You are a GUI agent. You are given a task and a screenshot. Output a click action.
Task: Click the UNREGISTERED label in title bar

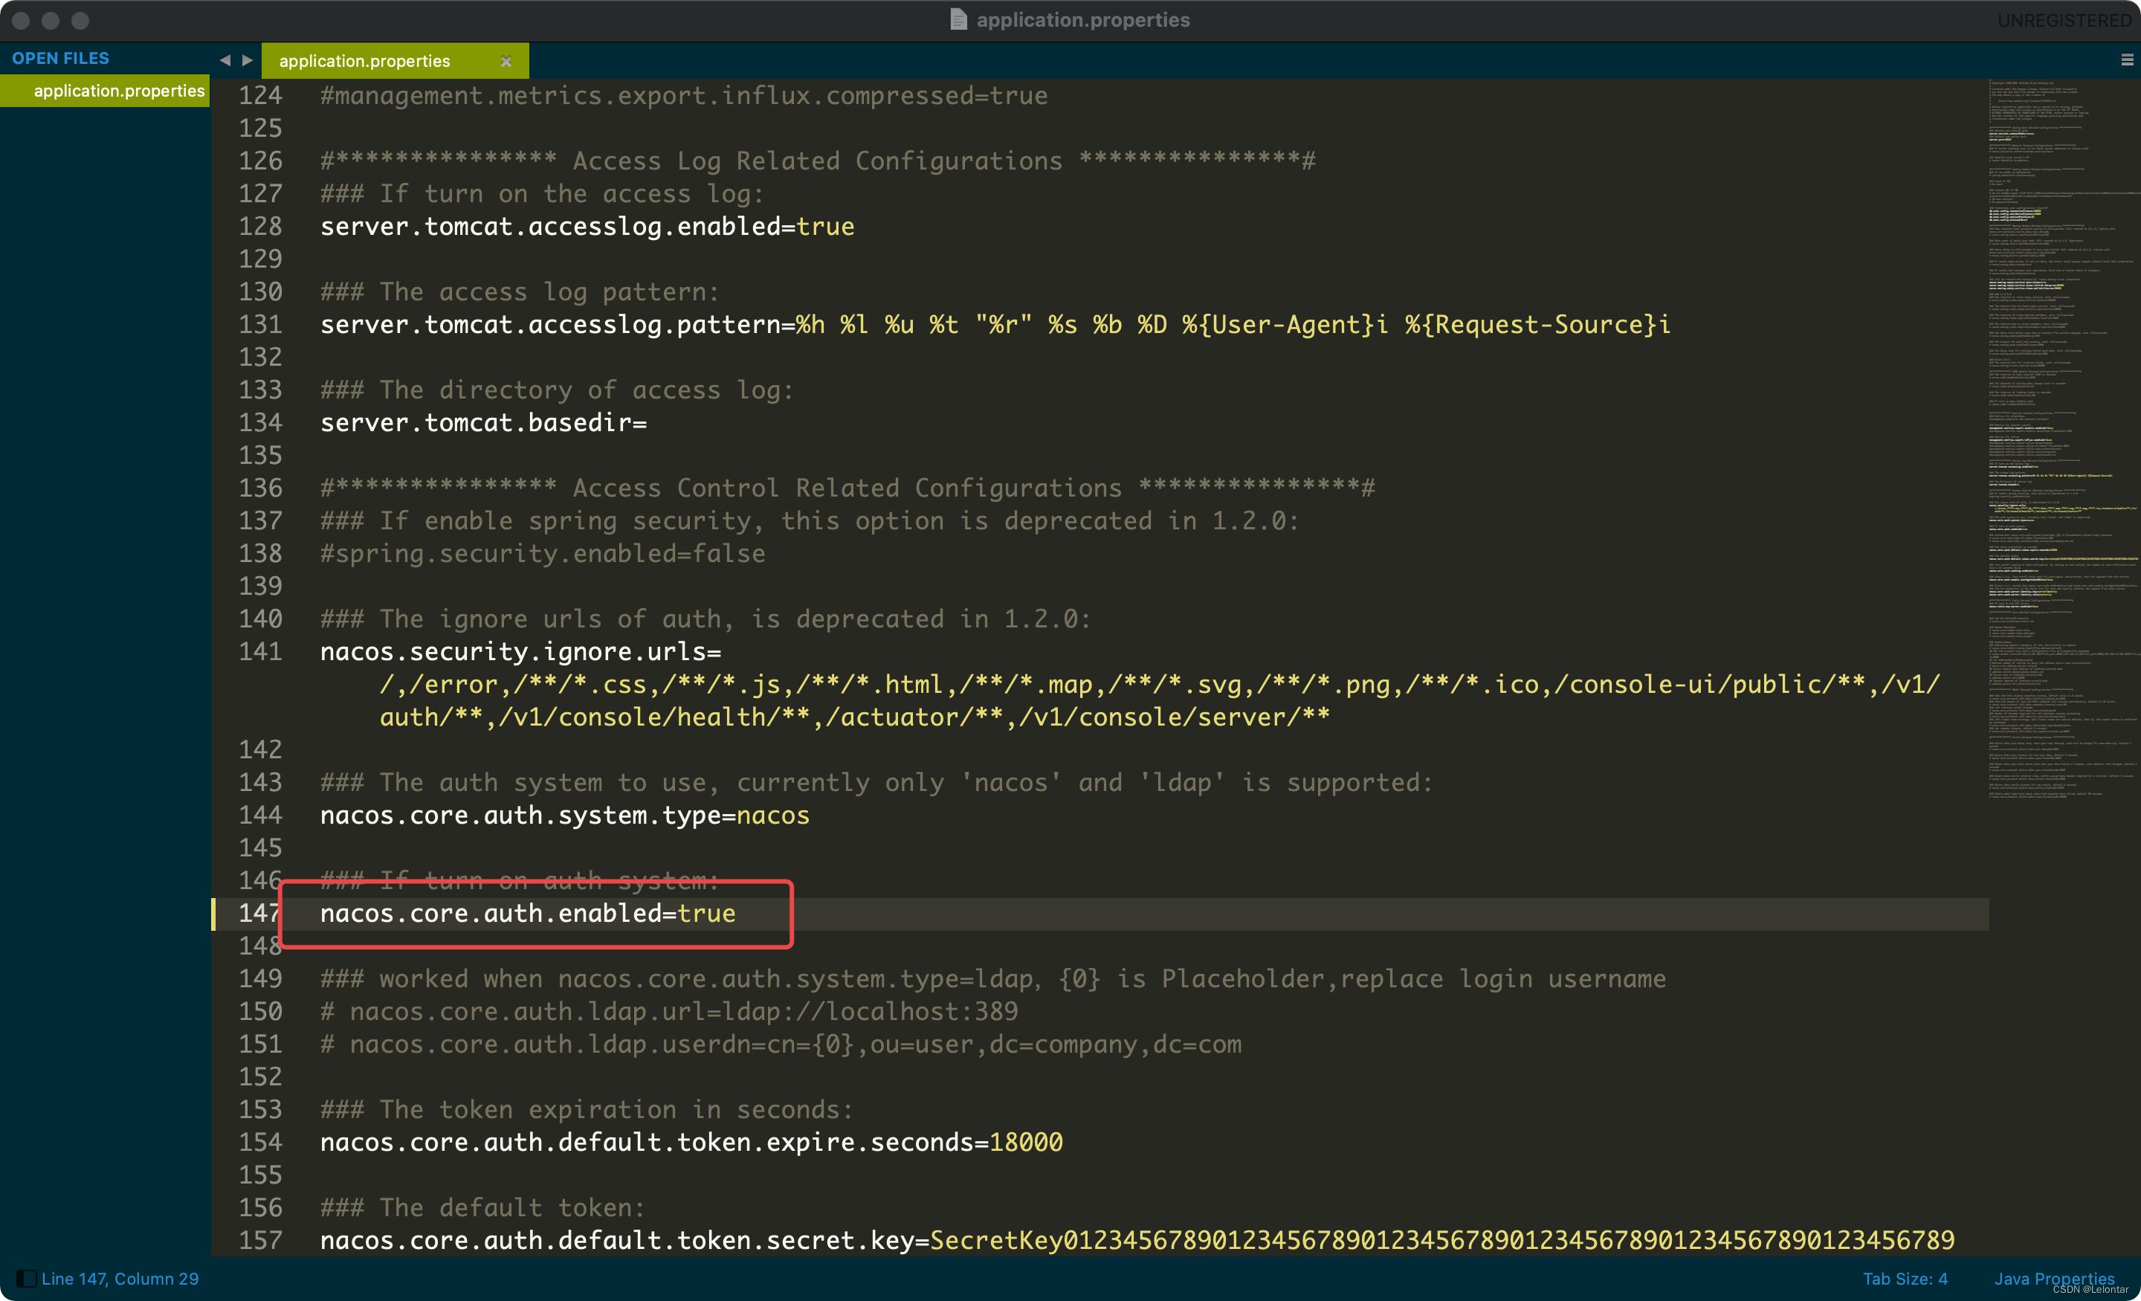pos(2064,20)
